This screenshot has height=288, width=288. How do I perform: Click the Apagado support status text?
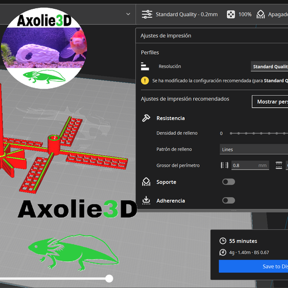coord(278,15)
